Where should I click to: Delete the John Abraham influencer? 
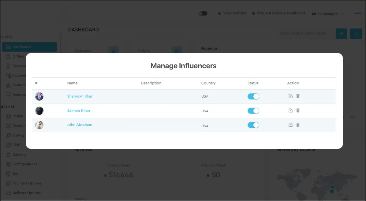click(x=298, y=125)
